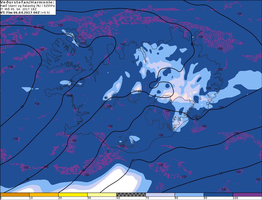The height and width of the screenshot is (200, 262).
Task: Click the 'VT: Fim 06.04.2017 00Z' line
Action: pyautogui.click(x=25, y=13)
